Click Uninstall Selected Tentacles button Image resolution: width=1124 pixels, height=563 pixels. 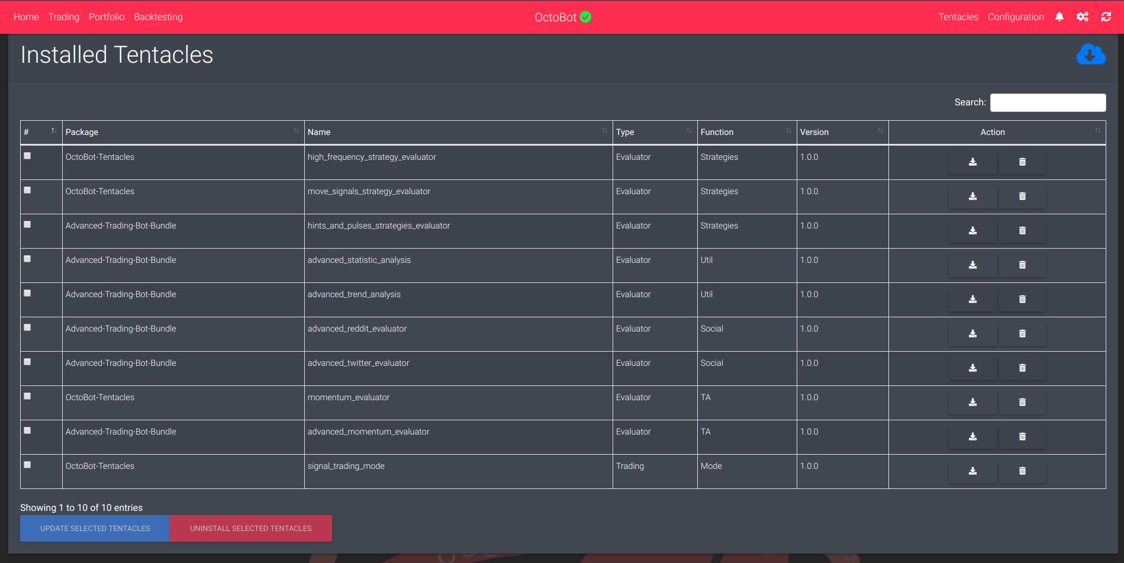[x=251, y=528]
